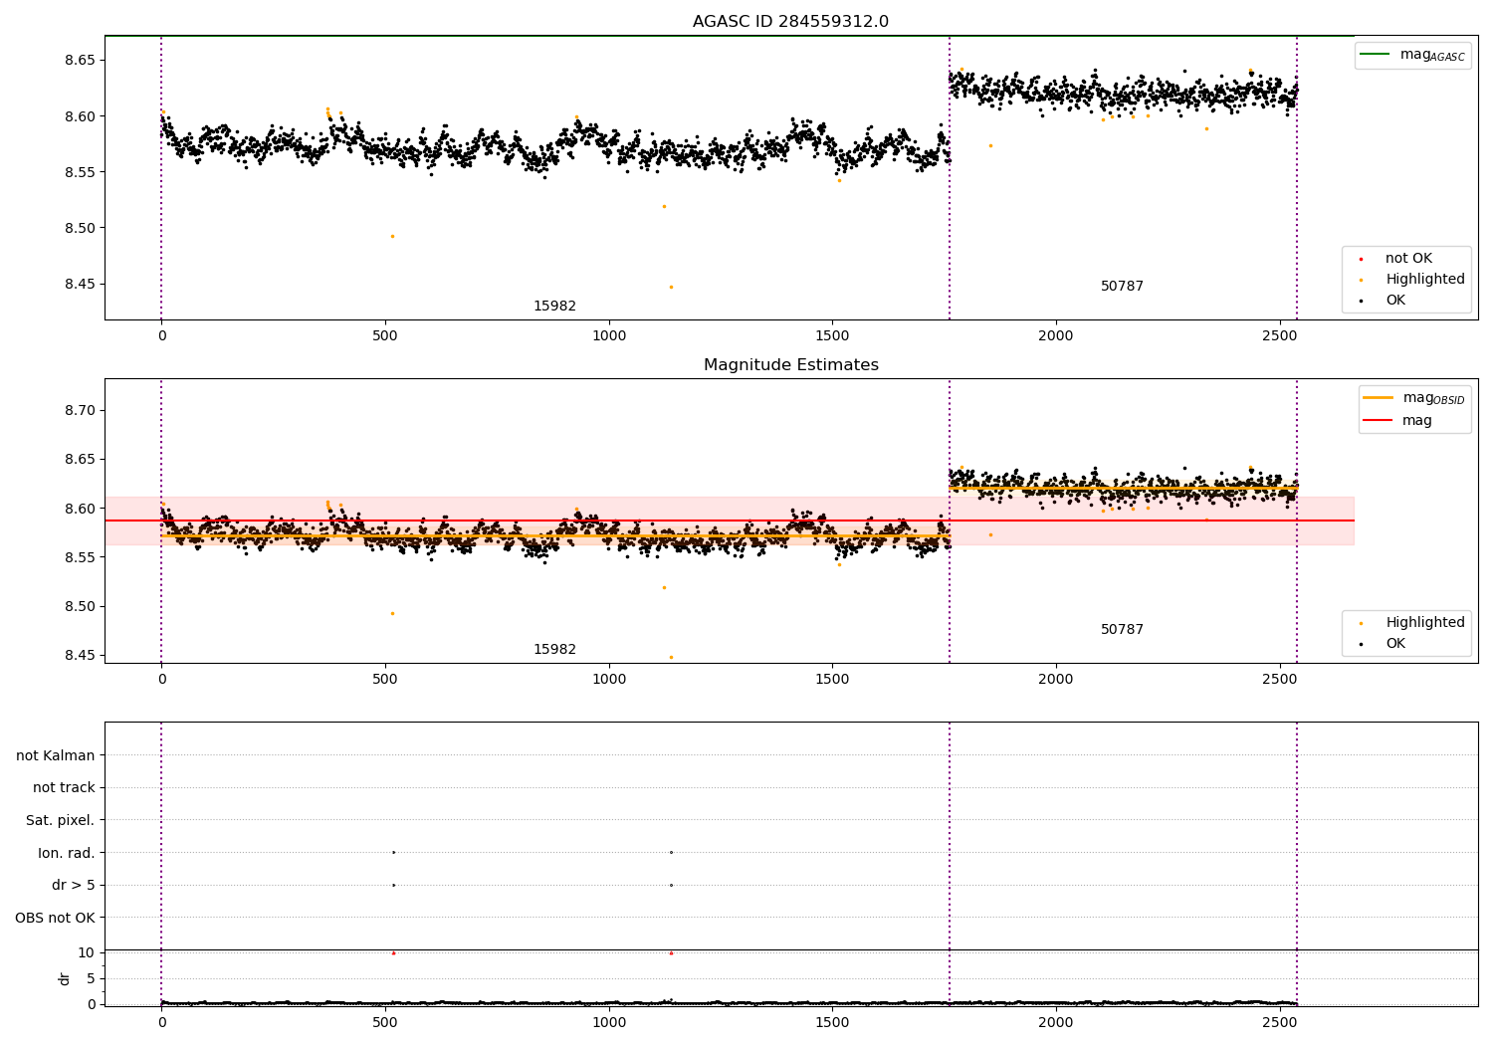Click the 1500 x-tick on the top plot
This screenshot has height=1045, width=1493.
(x=832, y=335)
